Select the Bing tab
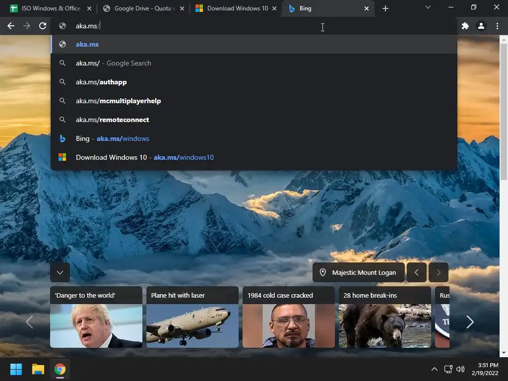The width and height of the screenshot is (508, 381). pos(328,8)
